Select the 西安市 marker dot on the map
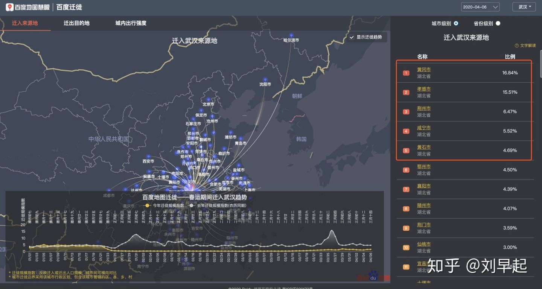 pyautogui.click(x=148, y=157)
